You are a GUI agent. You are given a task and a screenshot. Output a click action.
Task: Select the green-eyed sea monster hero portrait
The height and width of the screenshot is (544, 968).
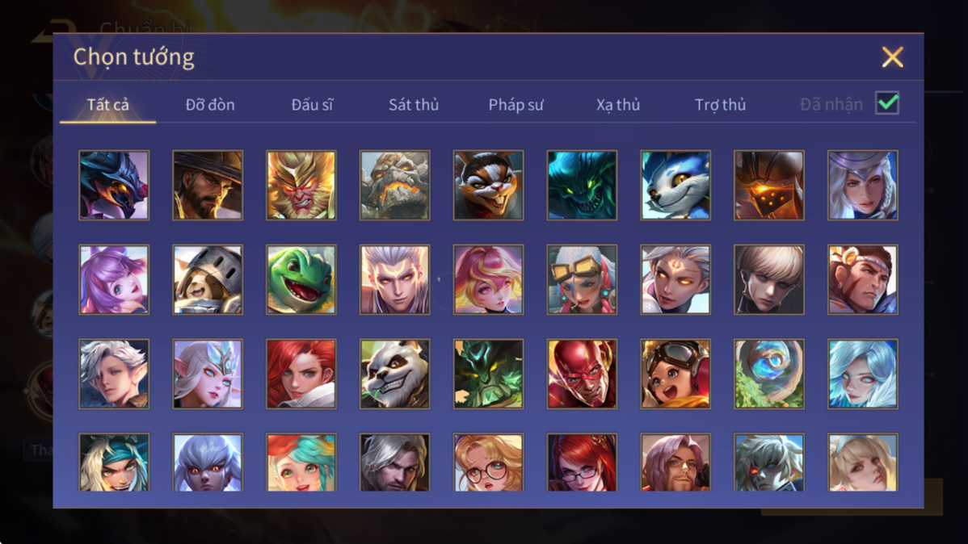pyautogui.click(x=582, y=186)
